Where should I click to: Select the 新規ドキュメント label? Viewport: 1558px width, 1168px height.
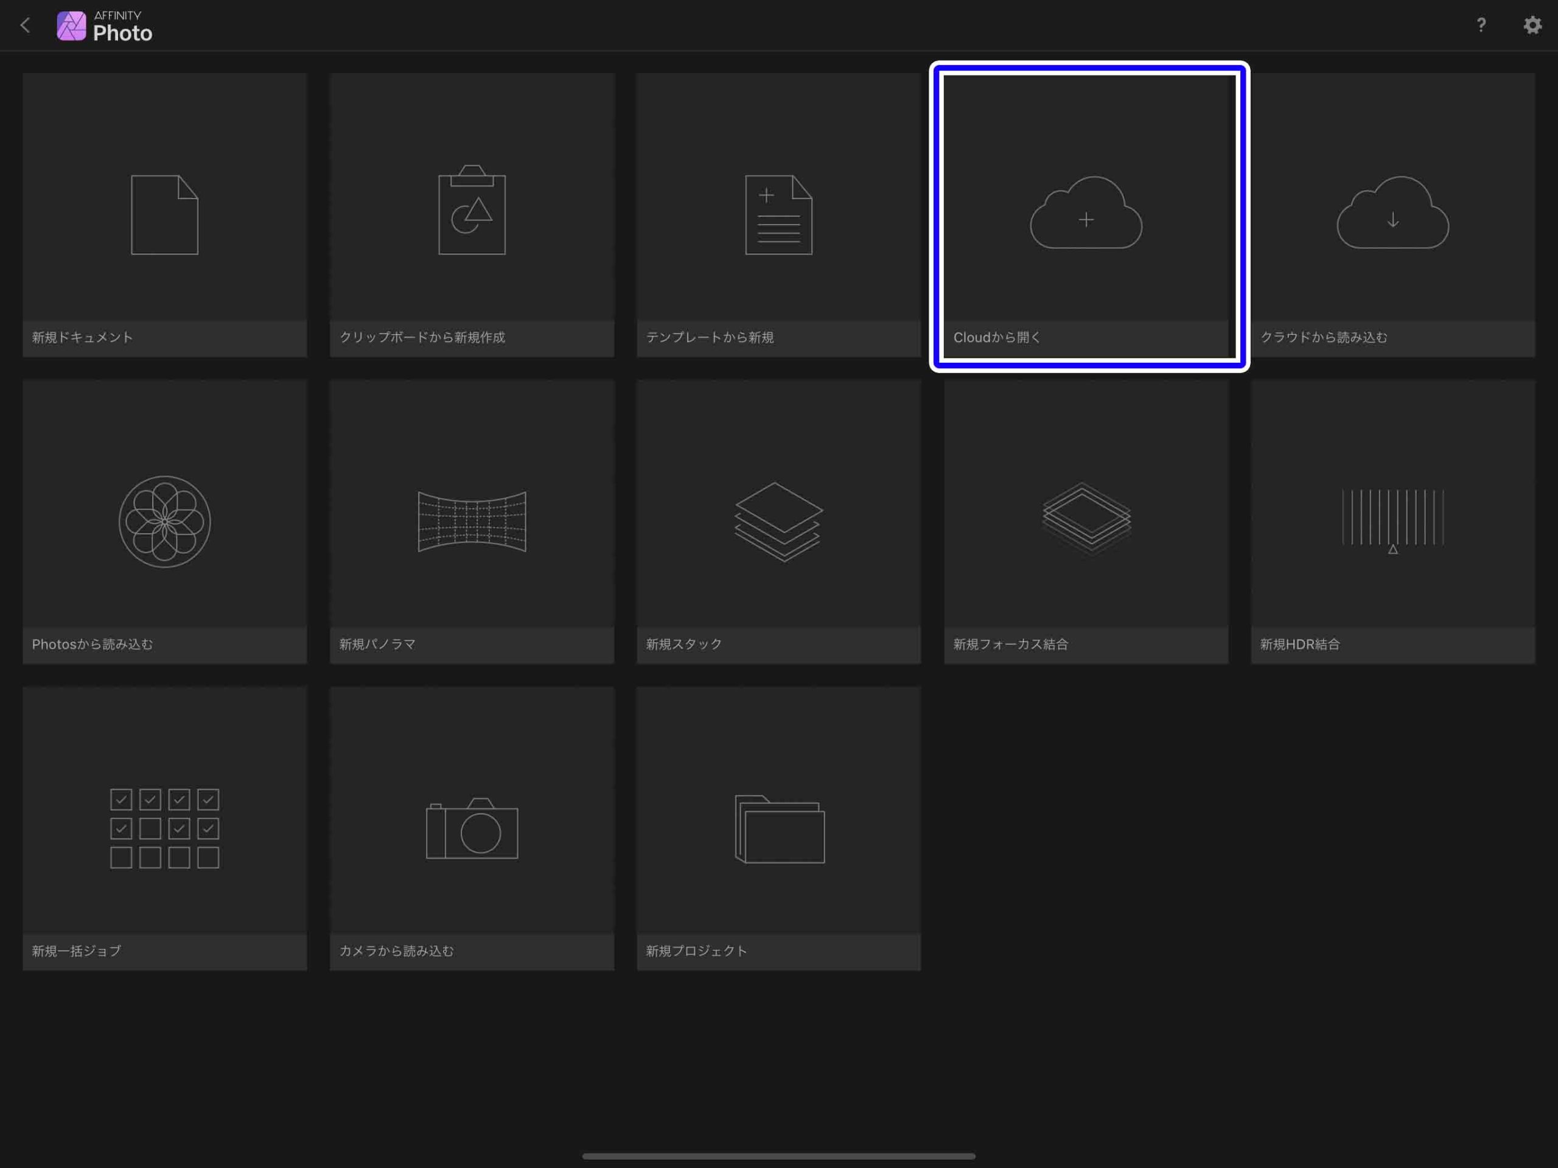(82, 337)
